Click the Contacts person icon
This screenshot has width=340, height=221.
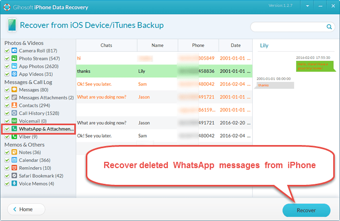coord(14,105)
